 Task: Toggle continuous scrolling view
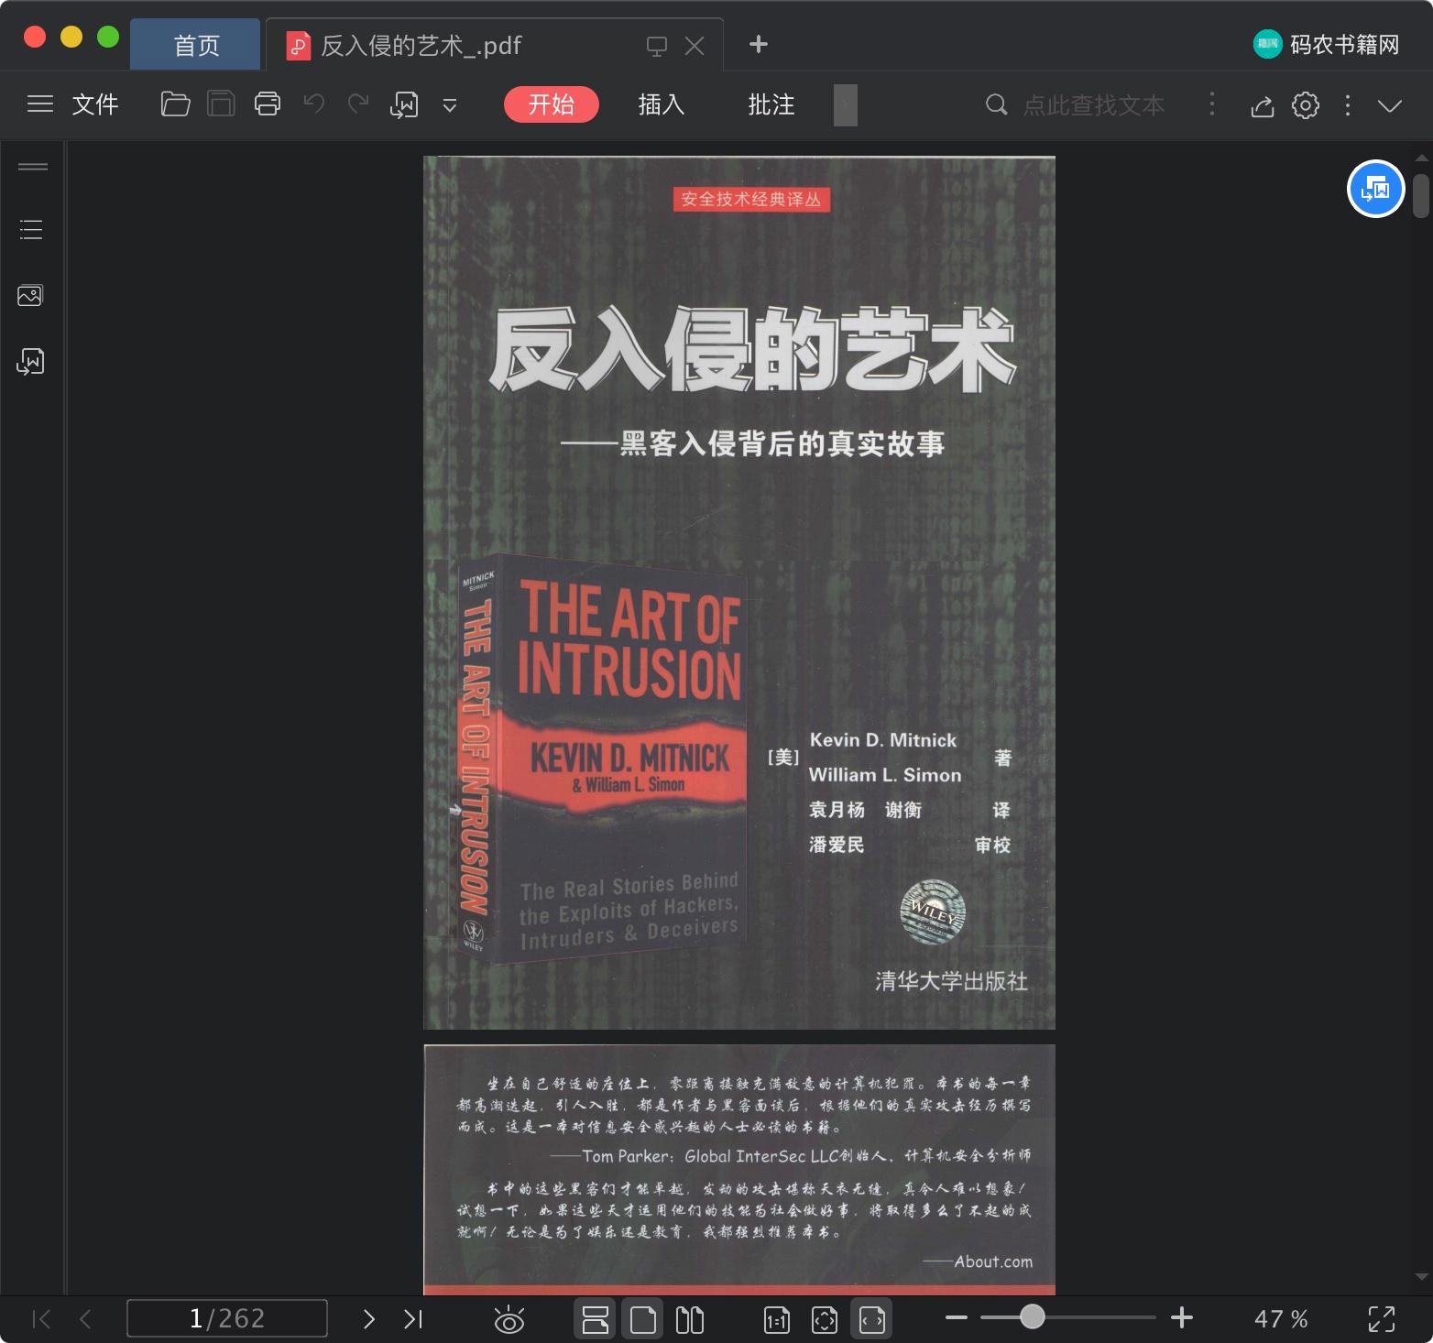[x=596, y=1319]
